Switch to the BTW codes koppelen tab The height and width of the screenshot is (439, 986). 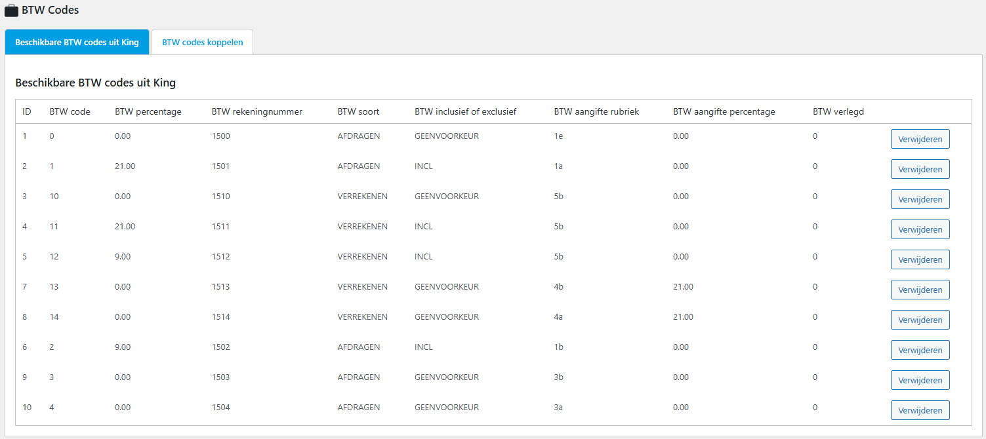pyautogui.click(x=202, y=42)
